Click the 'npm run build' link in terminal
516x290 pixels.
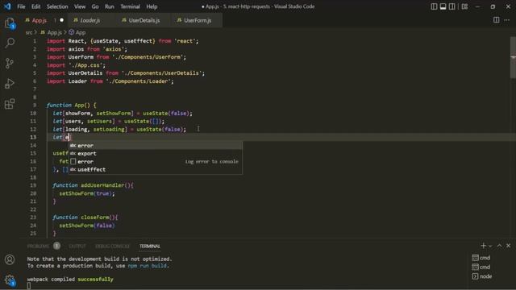point(147,266)
